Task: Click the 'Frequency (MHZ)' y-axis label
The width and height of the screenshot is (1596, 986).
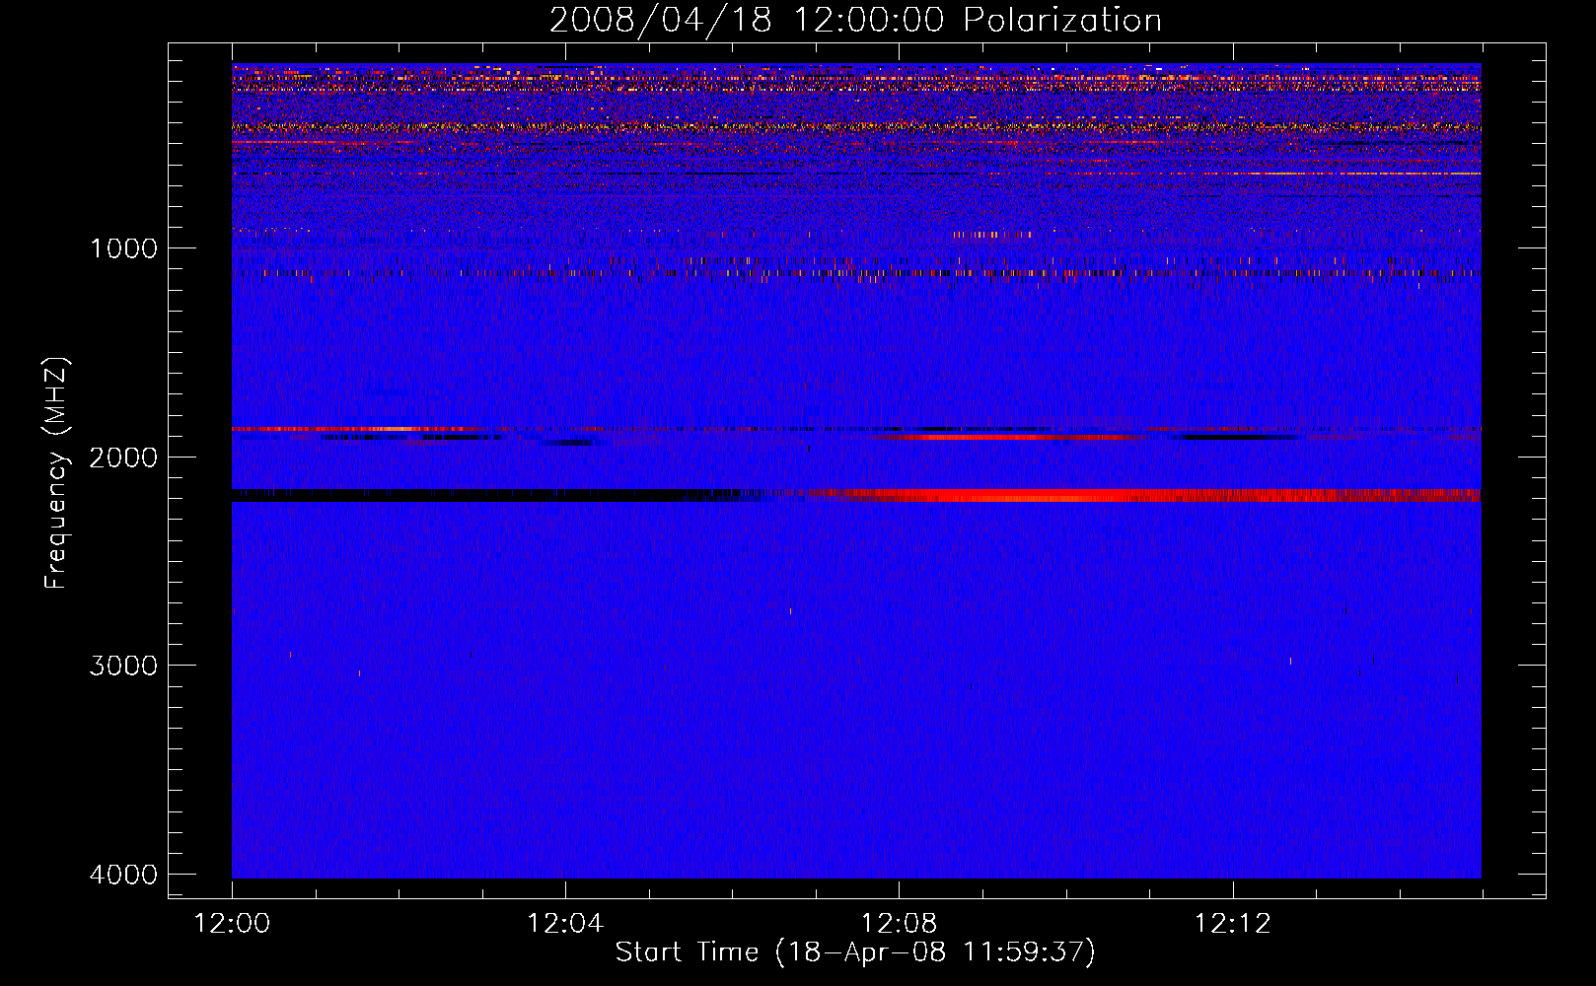Action: [x=56, y=473]
